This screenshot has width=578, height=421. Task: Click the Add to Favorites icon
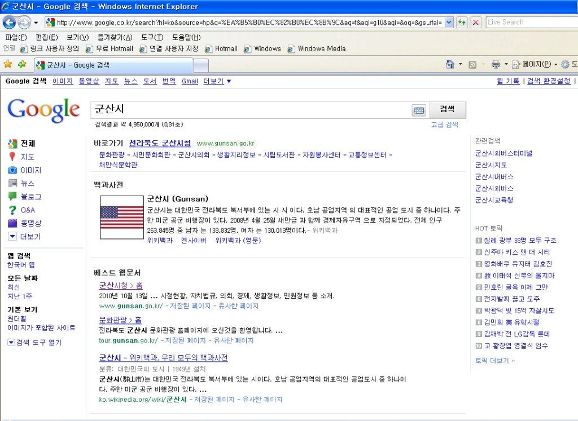(x=22, y=64)
